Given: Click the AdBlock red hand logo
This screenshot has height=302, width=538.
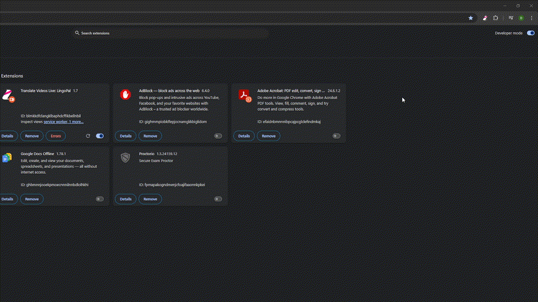Looking at the screenshot, I should coord(125,95).
